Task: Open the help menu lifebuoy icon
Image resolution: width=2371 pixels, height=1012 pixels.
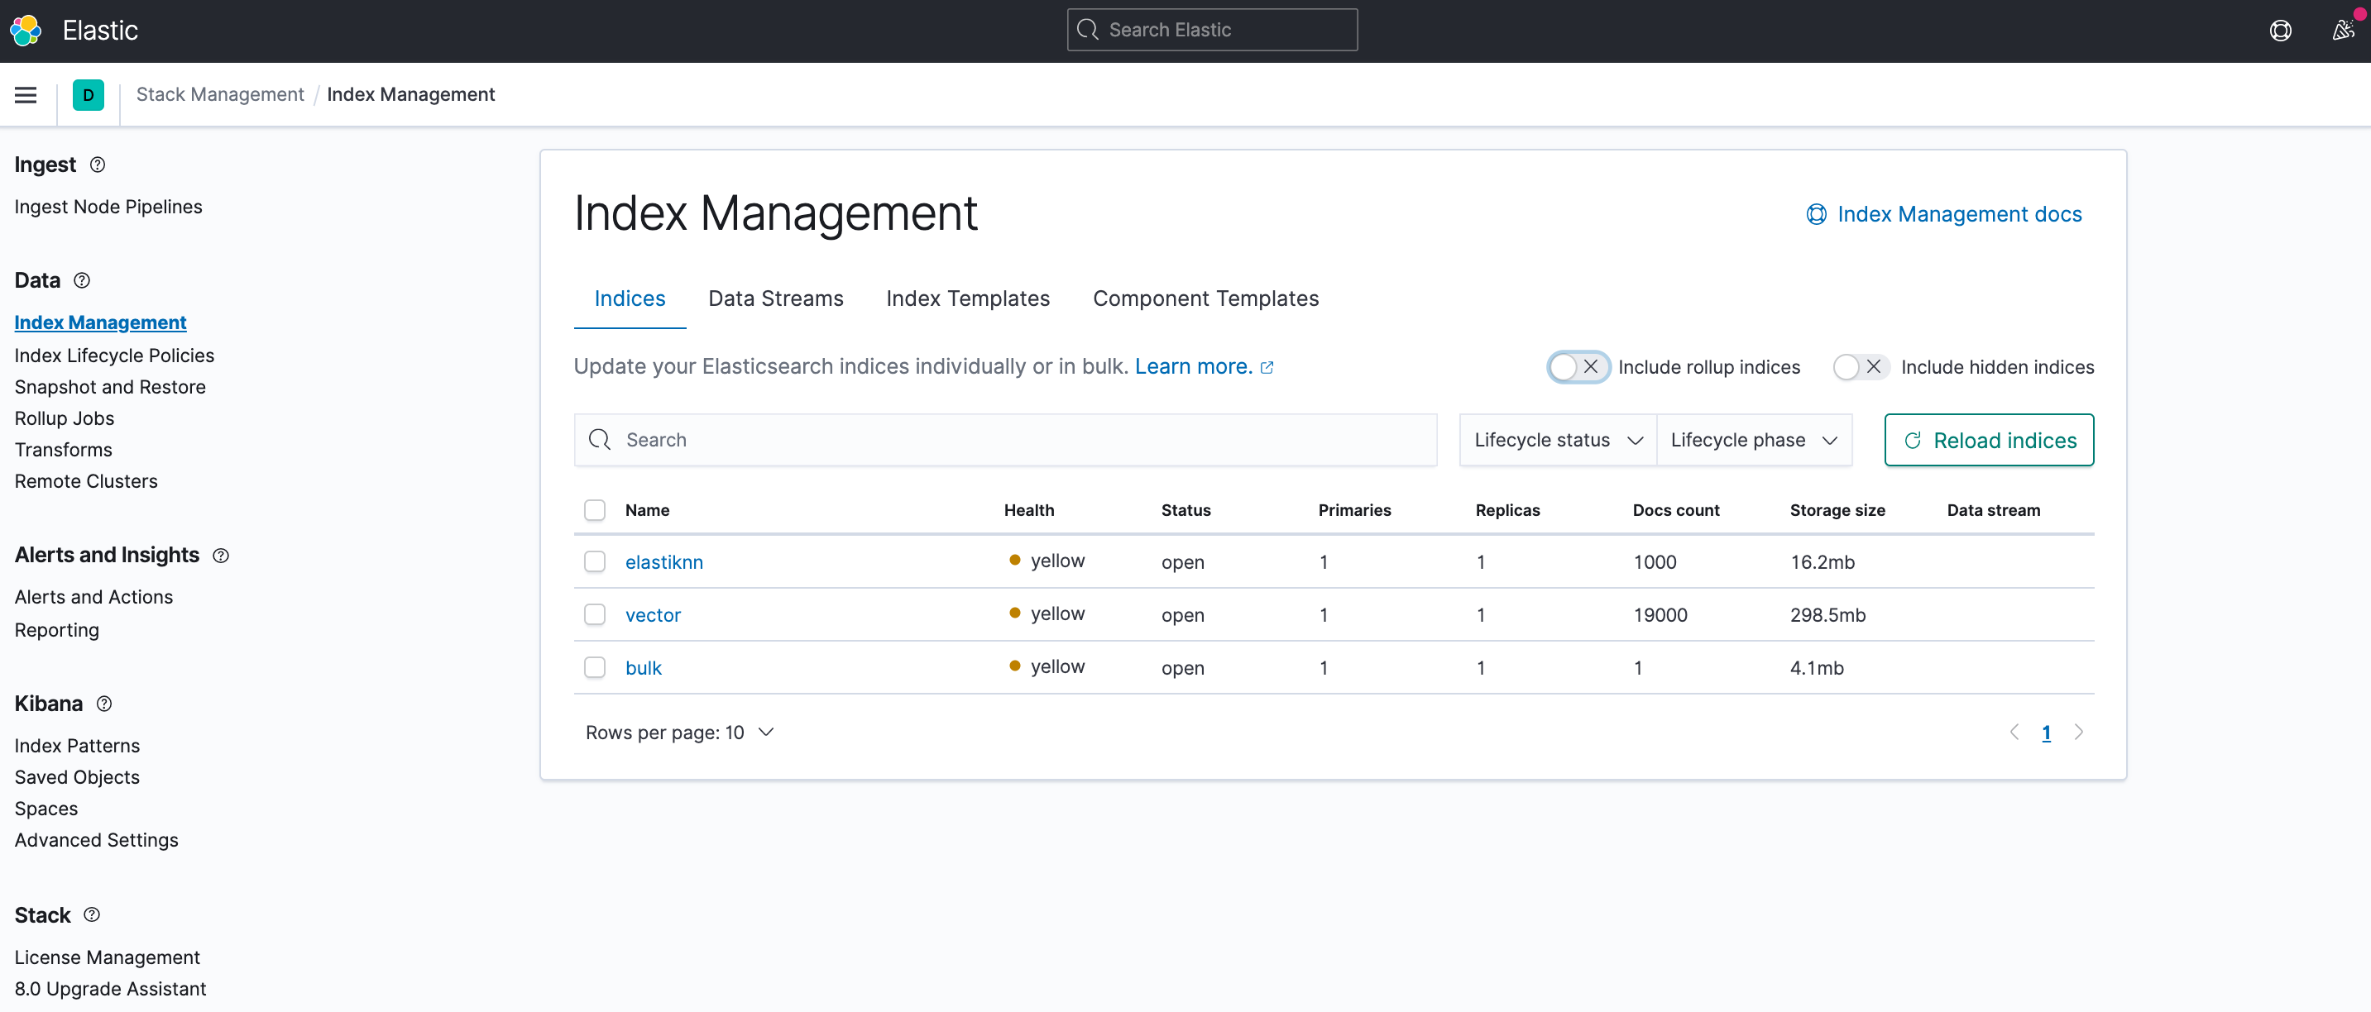Action: pos(2280,31)
